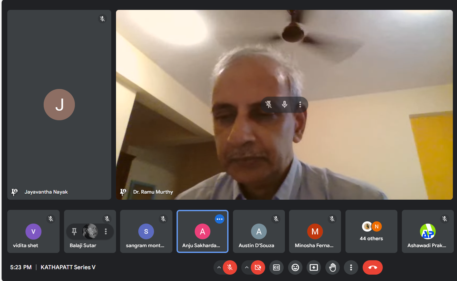Unpin Dr. Ramu Murthy's video tile

click(x=269, y=105)
